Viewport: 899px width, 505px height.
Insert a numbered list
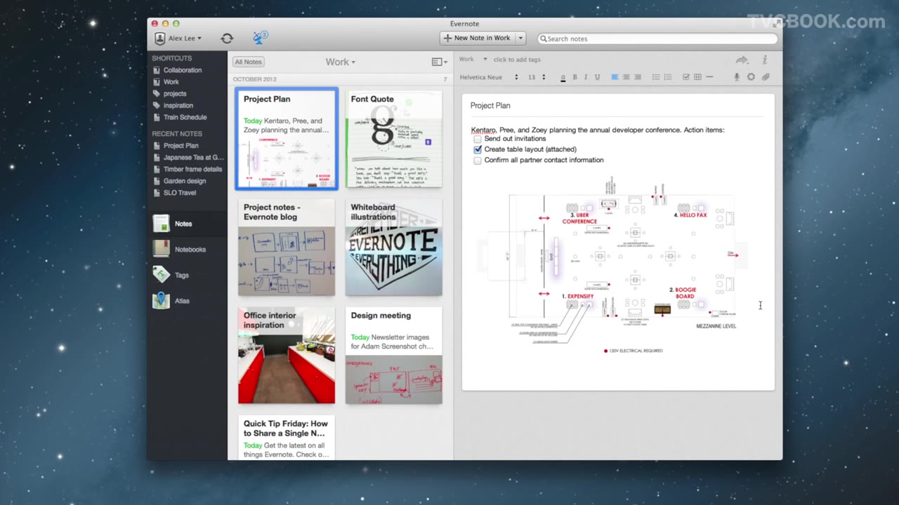668,77
